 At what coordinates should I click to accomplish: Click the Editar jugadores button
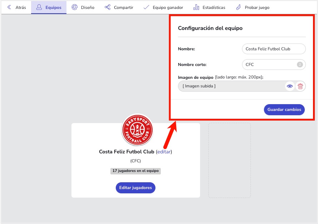(135, 188)
